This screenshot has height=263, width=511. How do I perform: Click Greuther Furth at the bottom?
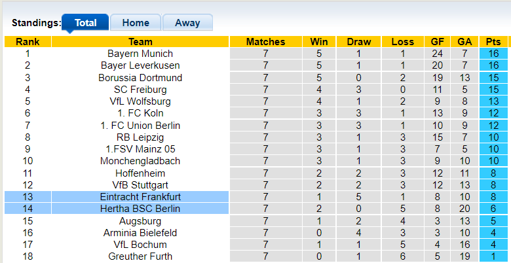coord(140,256)
